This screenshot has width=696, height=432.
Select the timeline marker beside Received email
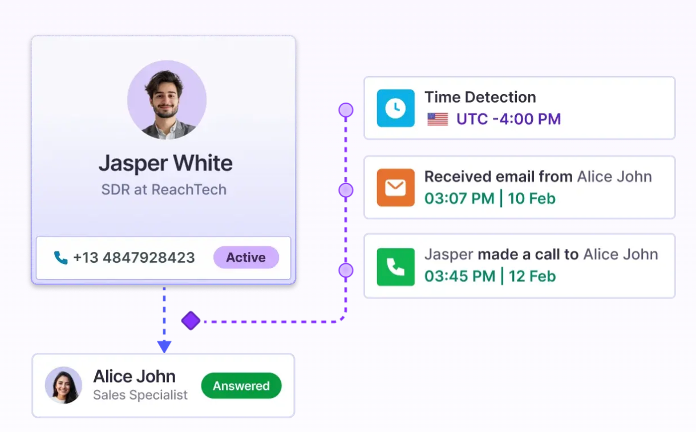tap(346, 190)
